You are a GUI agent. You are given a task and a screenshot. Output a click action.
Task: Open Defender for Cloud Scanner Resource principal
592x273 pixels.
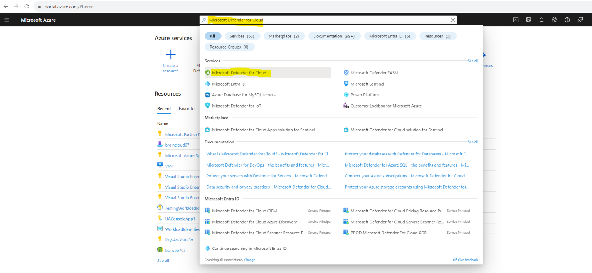coord(259,233)
